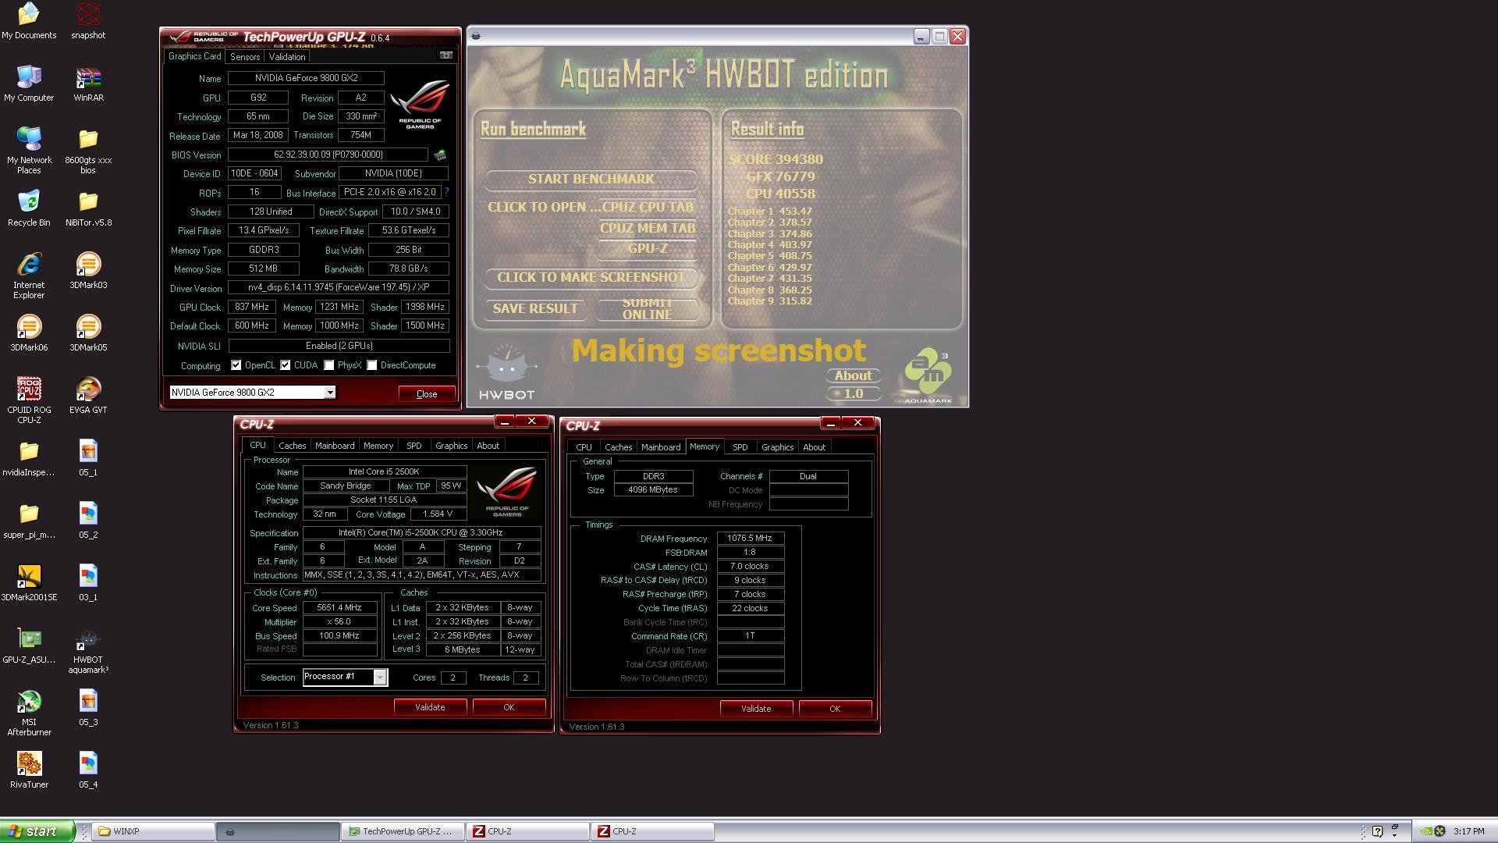Select WINXP taskbar item

tap(154, 831)
